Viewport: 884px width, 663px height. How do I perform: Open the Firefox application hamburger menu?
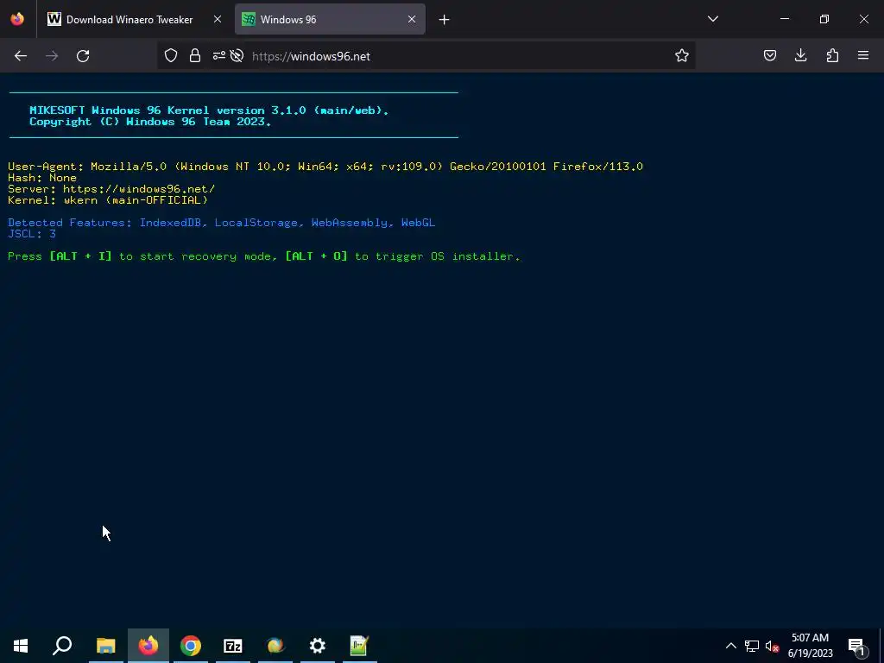coord(863,56)
